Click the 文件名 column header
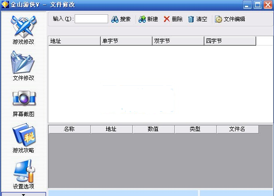The image size is (274, 196). coord(237,129)
